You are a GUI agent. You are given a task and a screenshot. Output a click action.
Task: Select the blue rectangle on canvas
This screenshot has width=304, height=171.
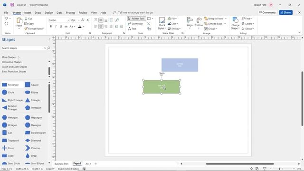pos(180,65)
